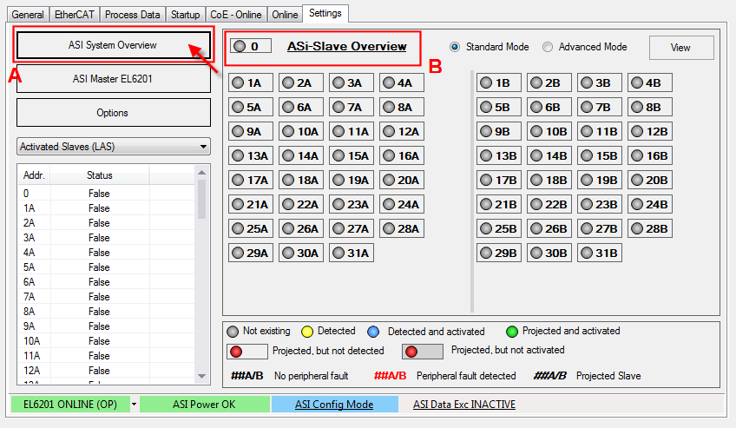Switch to the EtherCAT tab
Screen dimensions: 736x428
(74, 15)
